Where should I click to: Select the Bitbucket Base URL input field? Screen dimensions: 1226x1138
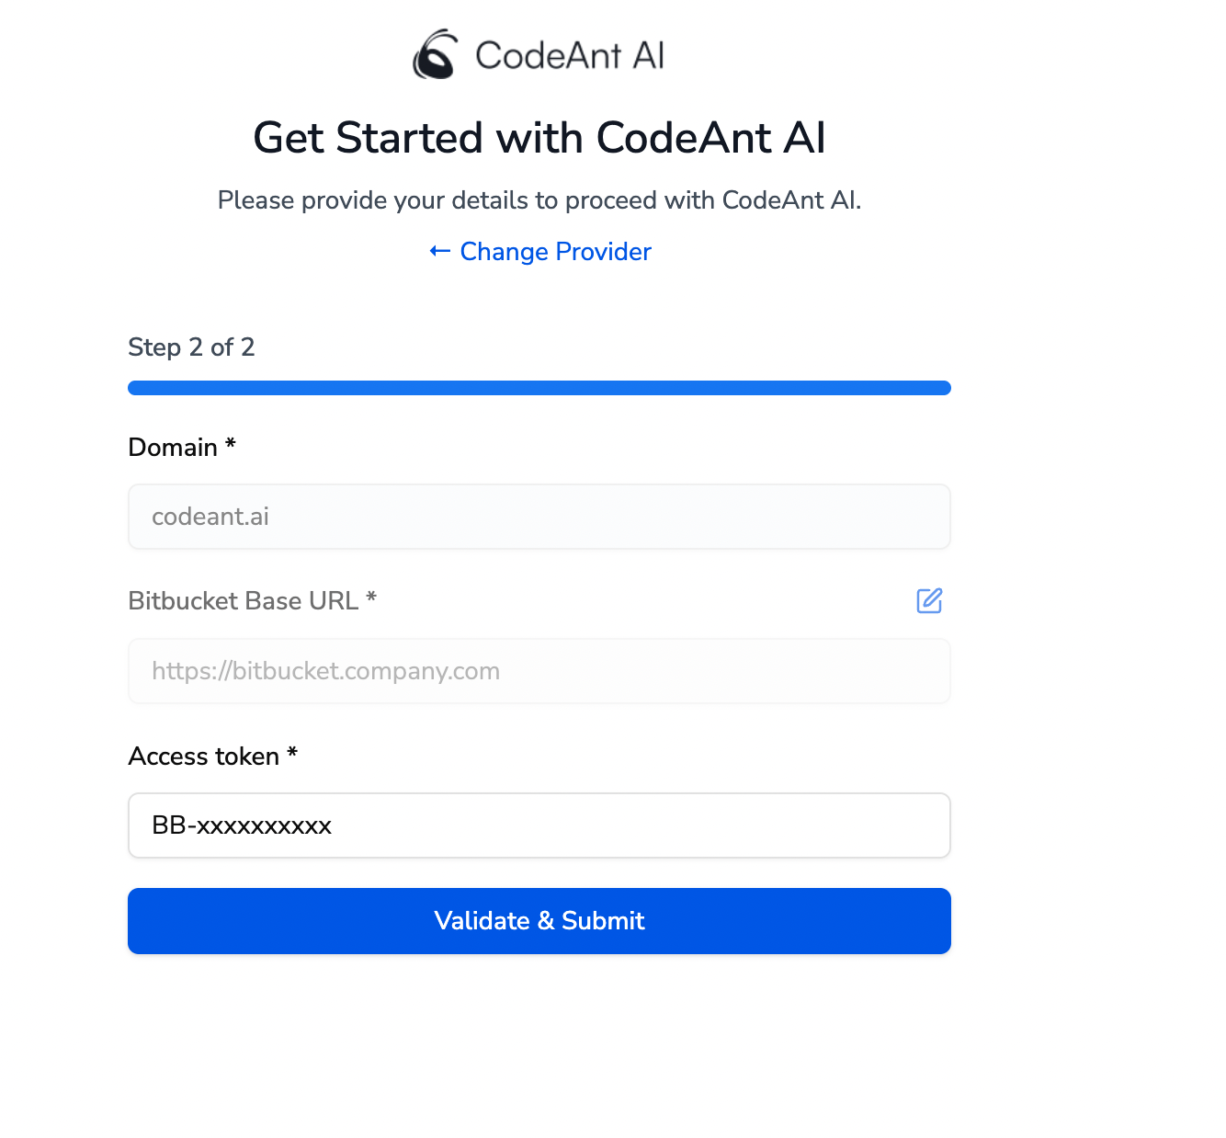click(539, 670)
